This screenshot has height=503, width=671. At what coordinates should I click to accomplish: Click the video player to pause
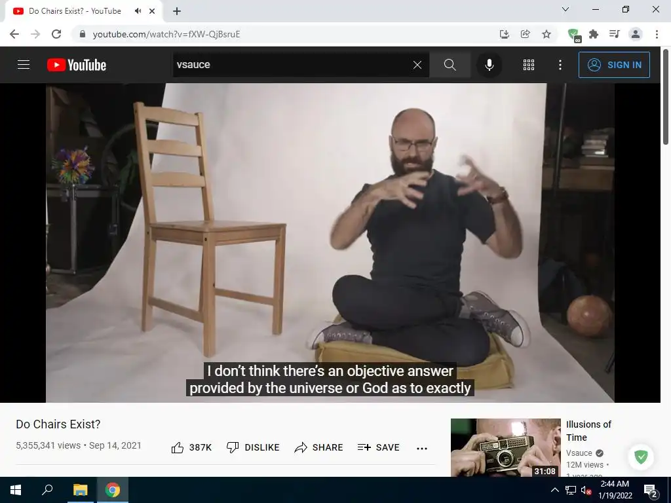tap(330, 242)
